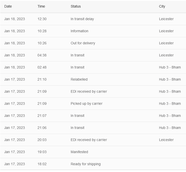The width and height of the screenshot is (186, 172).
Task: Select the 'In transit delay' status row
Action: click(82, 19)
